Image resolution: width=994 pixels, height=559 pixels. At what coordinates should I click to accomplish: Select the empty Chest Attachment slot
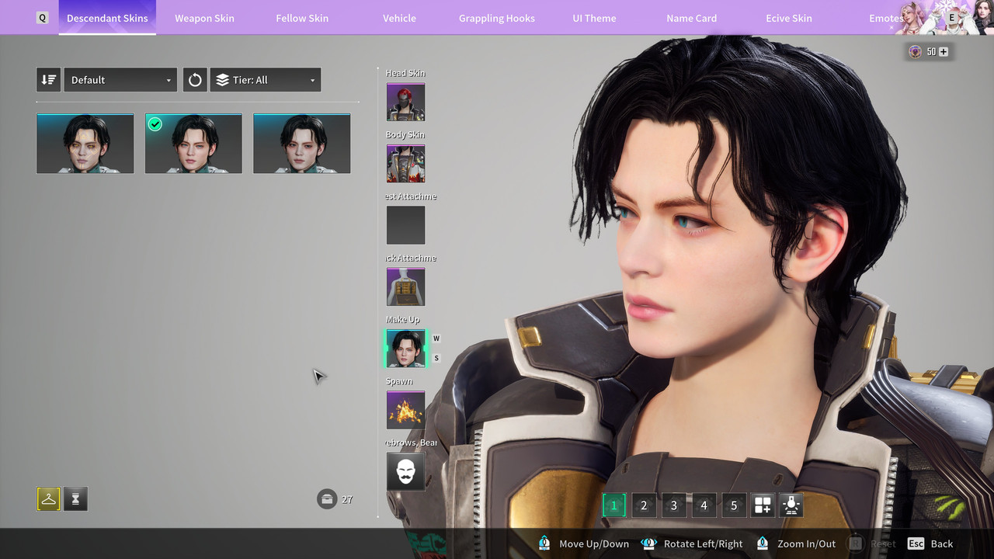[x=405, y=225]
